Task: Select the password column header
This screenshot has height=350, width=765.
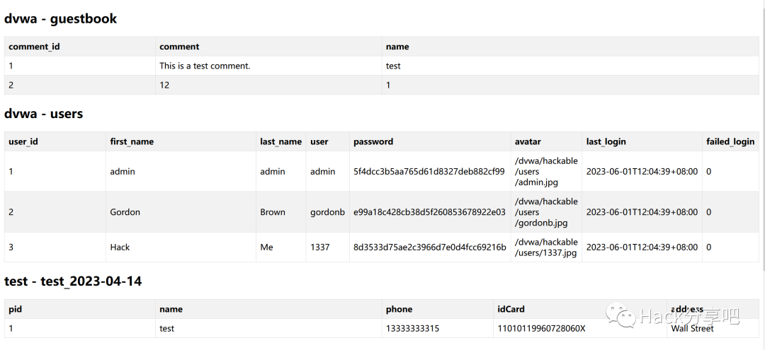Action: click(x=373, y=141)
